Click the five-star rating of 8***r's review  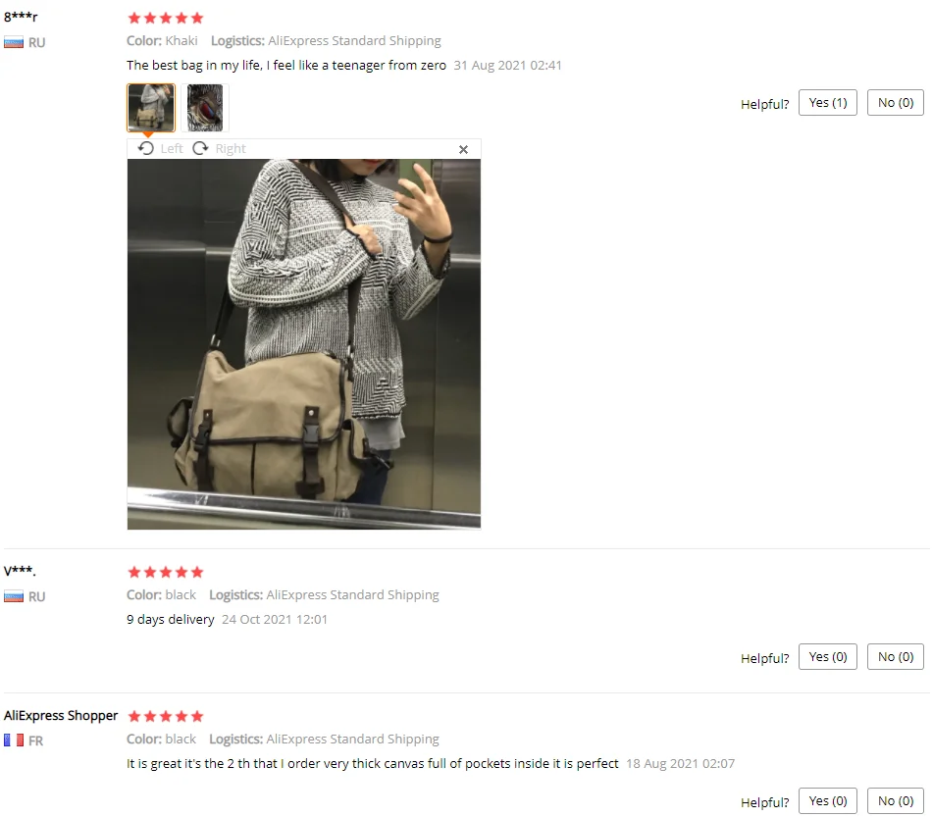(166, 18)
